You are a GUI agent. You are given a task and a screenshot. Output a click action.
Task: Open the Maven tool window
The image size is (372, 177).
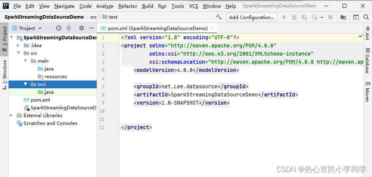pos(367,91)
